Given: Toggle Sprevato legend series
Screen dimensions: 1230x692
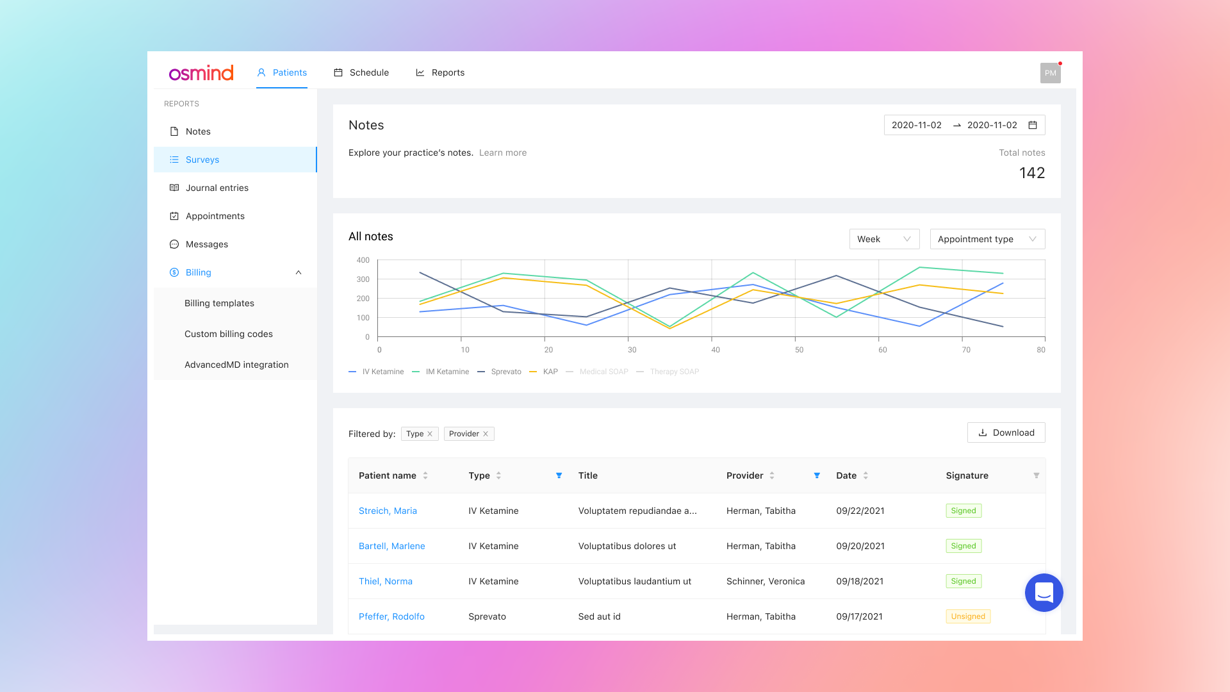Looking at the screenshot, I should pyautogui.click(x=499, y=372).
